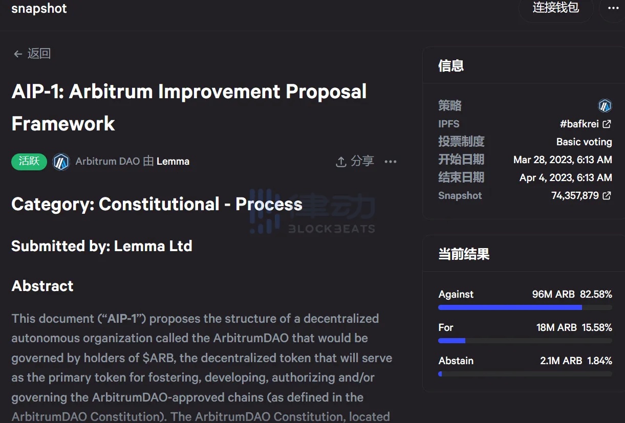Click the For result progress bar

click(525, 341)
